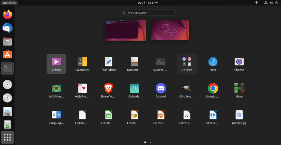
Task: Go to the second app grid page
Action: tap(151, 142)
